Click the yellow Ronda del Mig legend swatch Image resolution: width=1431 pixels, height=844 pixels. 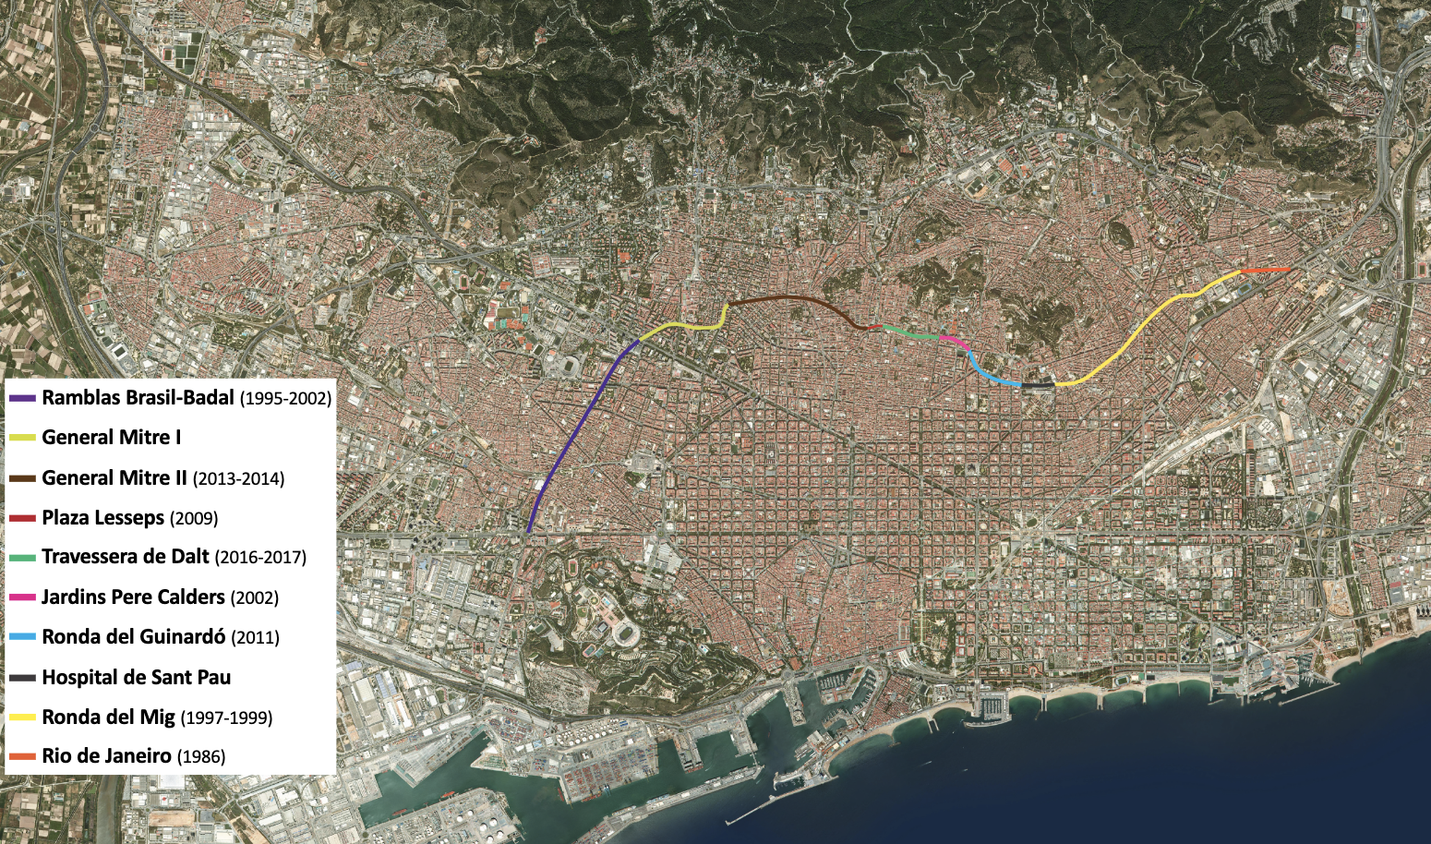point(22,717)
